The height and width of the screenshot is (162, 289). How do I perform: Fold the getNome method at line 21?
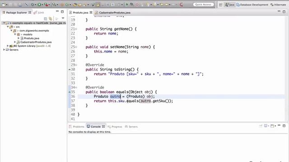[76, 29]
